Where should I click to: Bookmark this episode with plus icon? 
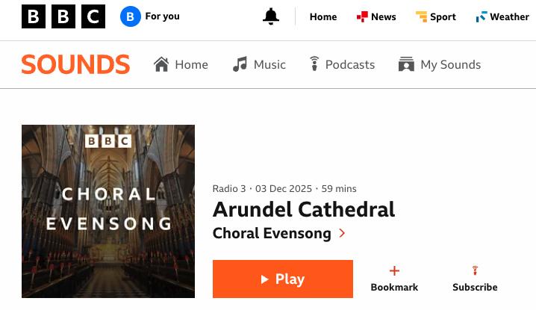pos(394,271)
